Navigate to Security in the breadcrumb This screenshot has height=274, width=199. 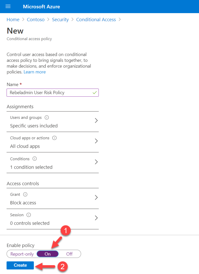[x=60, y=19]
